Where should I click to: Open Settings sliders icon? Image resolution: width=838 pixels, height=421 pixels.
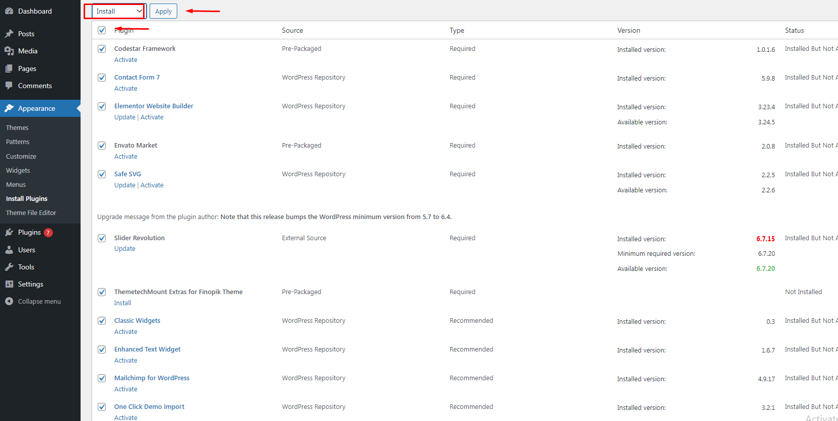[9, 284]
